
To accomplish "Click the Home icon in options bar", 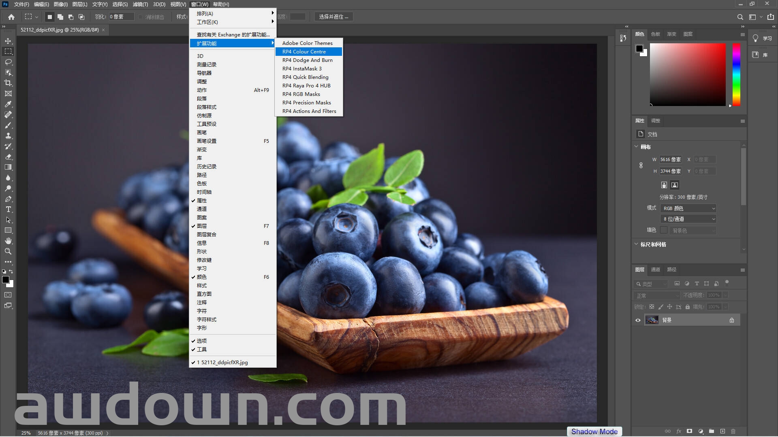I will click(11, 17).
